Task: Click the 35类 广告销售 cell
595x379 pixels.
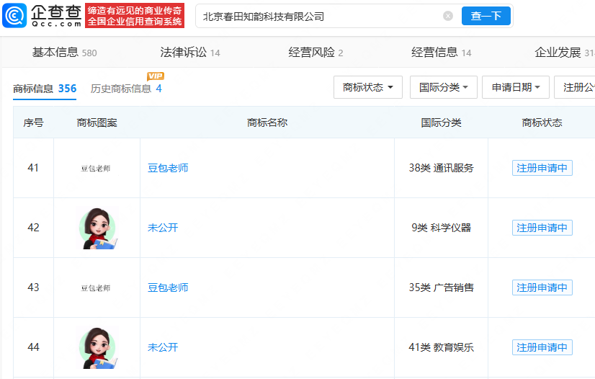Action: pos(442,287)
